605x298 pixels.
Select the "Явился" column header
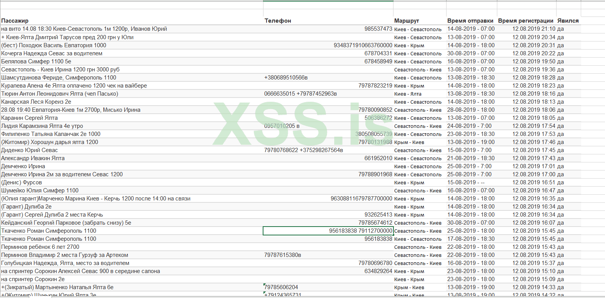568,21
